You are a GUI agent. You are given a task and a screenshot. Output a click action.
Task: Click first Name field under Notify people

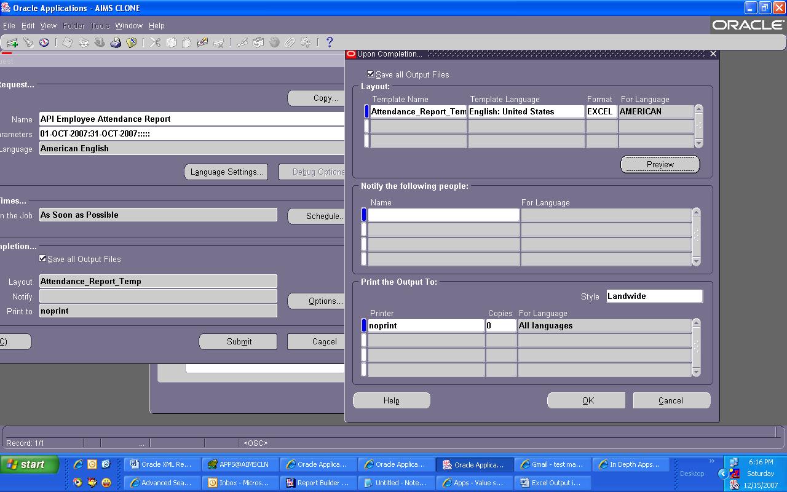pyautogui.click(x=443, y=215)
